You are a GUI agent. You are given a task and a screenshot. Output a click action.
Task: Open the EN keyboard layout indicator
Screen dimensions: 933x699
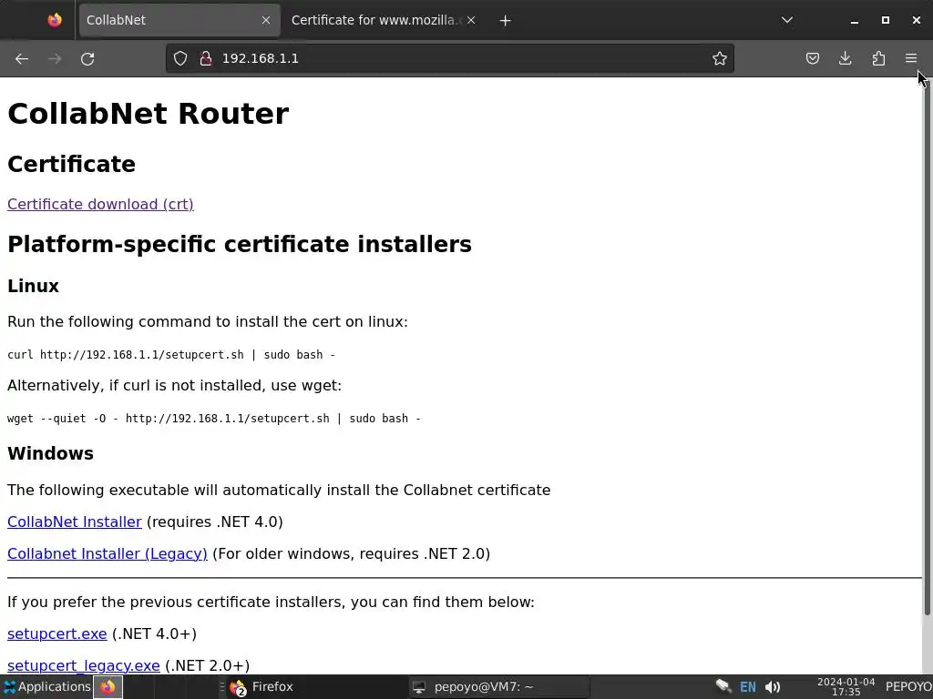pyautogui.click(x=747, y=687)
